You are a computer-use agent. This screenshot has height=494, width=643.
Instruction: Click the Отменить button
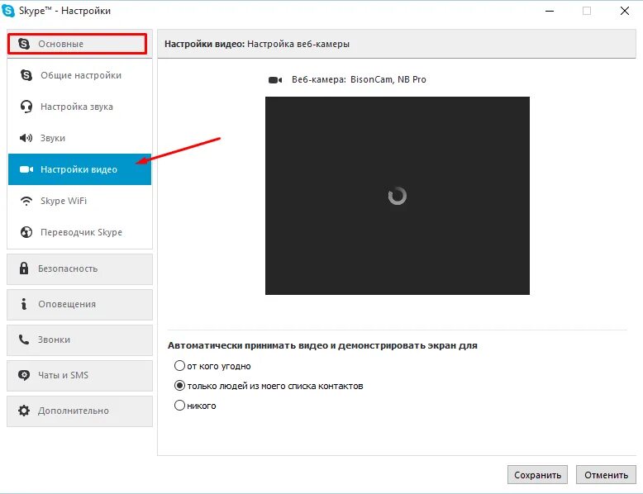[x=606, y=475]
